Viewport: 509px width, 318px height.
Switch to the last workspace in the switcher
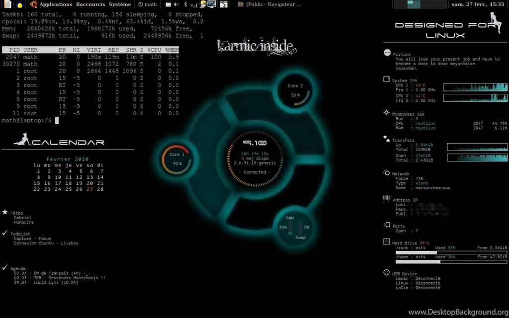[x=441, y=4]
